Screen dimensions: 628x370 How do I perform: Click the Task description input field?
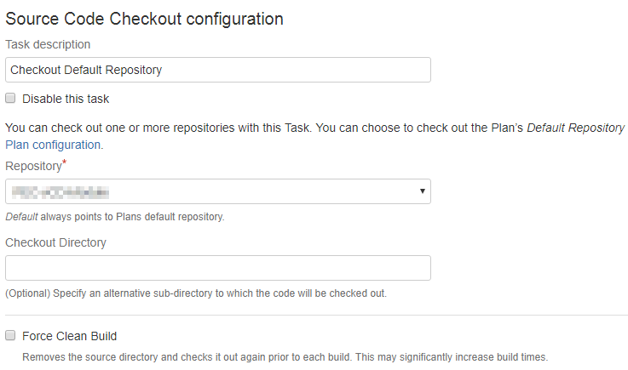(217, 70)
